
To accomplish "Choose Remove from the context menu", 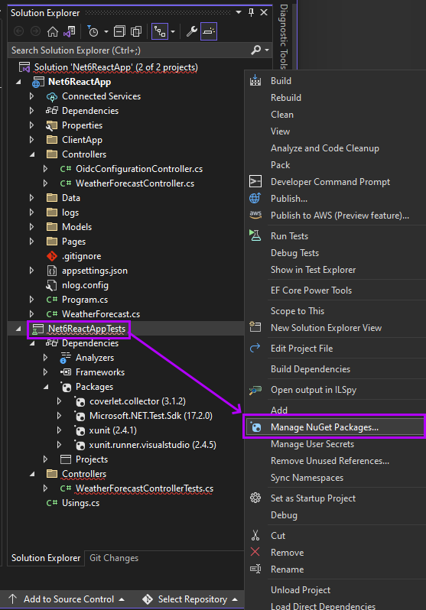I will click(287, 553).
